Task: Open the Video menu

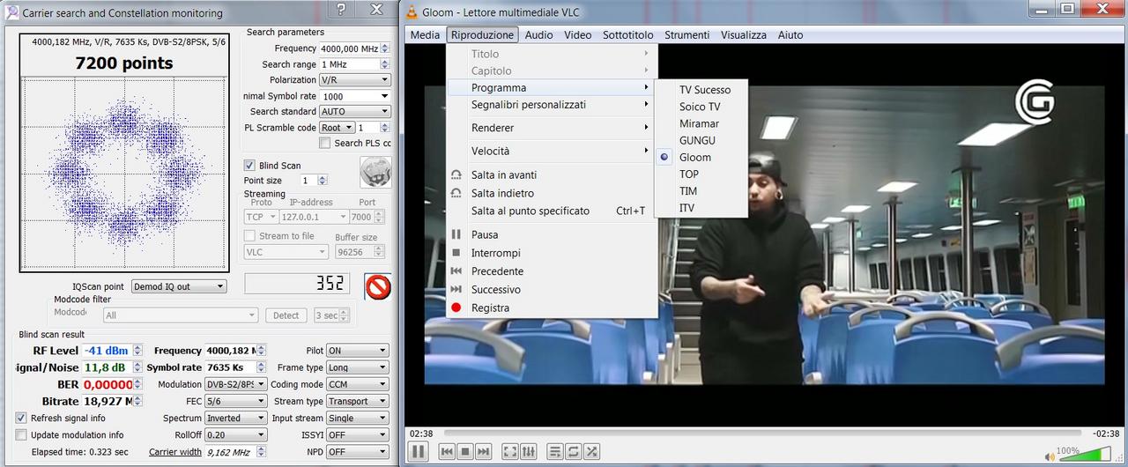Action: (578, 34)
